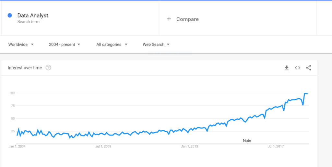Click the Jan 1, 2004 axis label
332x167 pixels.
tap(17, 147)
